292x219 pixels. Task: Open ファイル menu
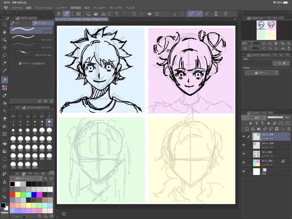[17, 8]
